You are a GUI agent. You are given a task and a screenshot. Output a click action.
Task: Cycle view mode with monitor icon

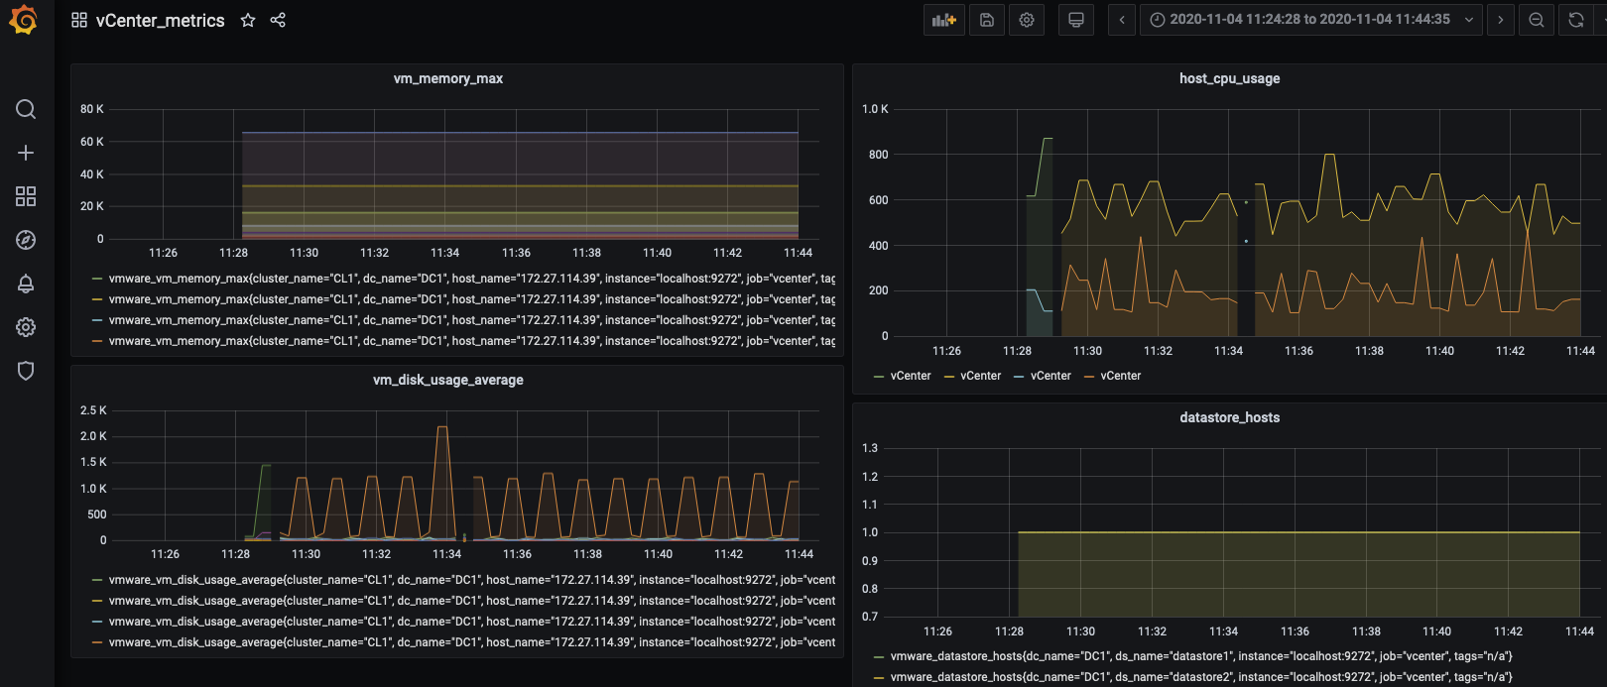pos(1075,20)
